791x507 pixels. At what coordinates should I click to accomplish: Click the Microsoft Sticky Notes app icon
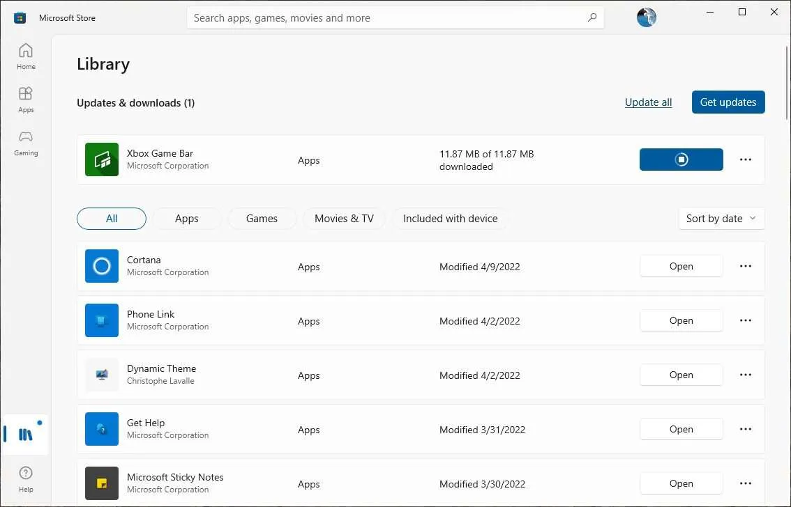click(102, 483)
